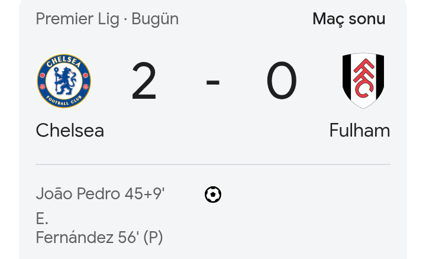Click the Chelsea club crest
This screenshot has height=259, width=426.
(64, 81)
